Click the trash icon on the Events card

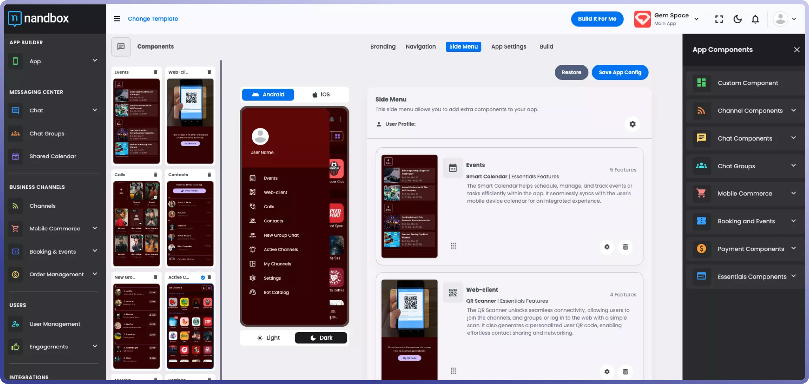(x=625, y=247)
